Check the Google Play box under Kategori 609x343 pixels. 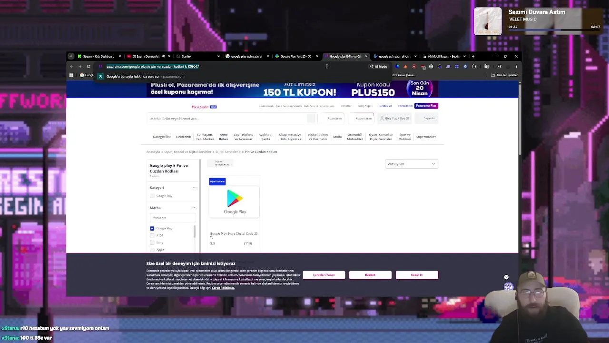click(152, 196)
